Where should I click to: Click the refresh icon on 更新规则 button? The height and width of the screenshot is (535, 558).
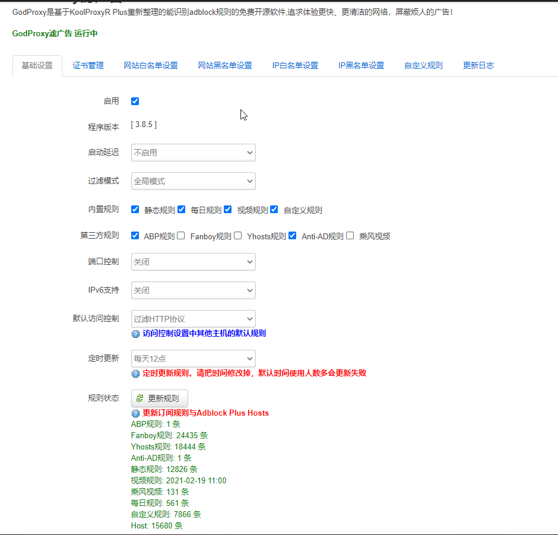[x=139, y=398]
